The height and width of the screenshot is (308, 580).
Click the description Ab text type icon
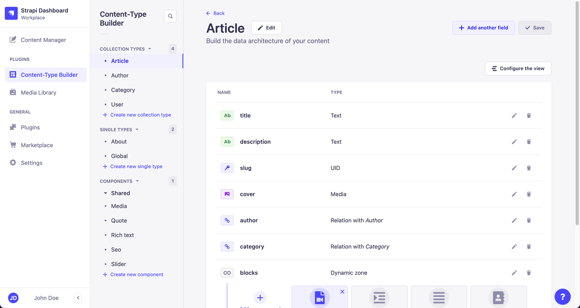click(x=227, y=142)
